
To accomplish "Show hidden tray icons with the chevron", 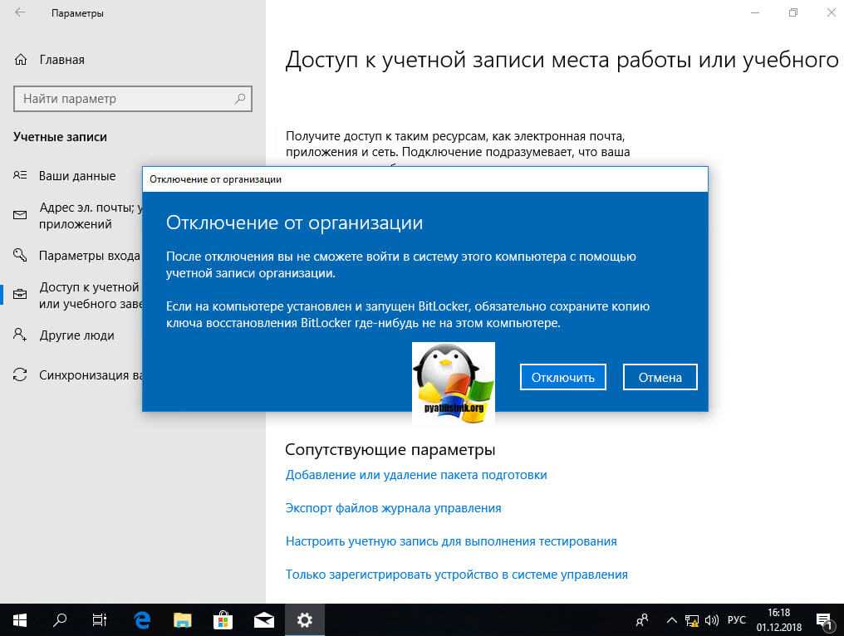I will point(670,619).
